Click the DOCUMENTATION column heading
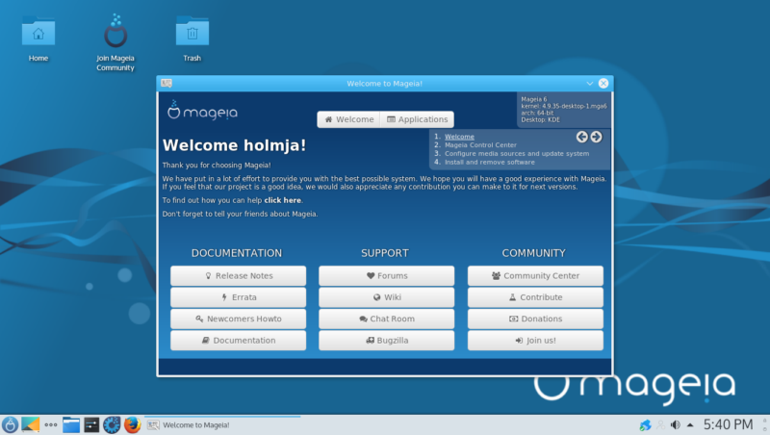This screenshot has width=770, height=435. pos(237,253)
